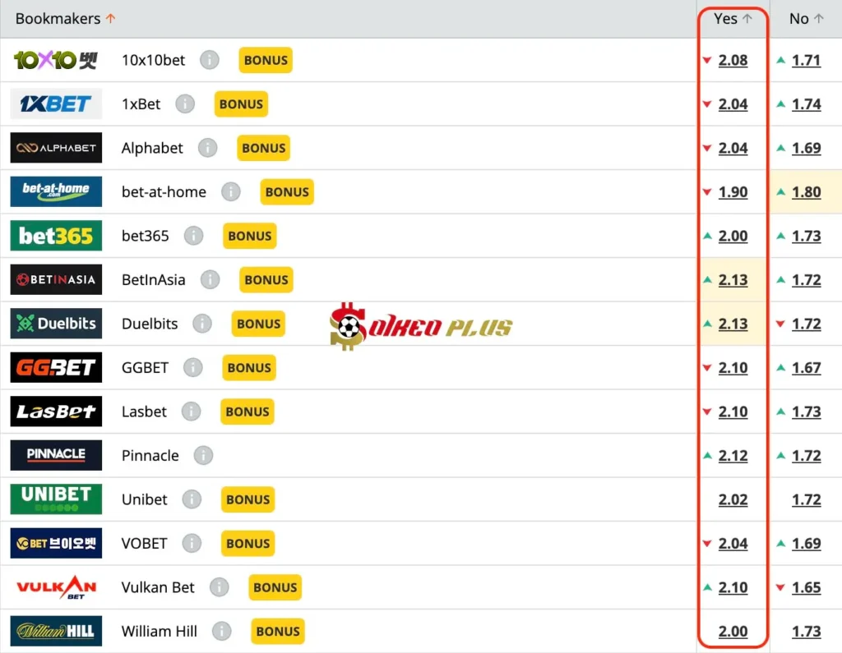Open the Lasbet bookmaker name link

[x=144, y=412]
